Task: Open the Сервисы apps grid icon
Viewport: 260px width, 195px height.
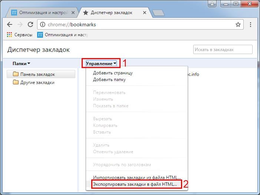Action: click(x=10, y=35)
